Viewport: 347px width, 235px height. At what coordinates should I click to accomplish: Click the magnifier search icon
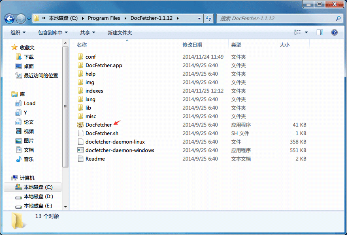pyautogui.click(x=338, y=19)
